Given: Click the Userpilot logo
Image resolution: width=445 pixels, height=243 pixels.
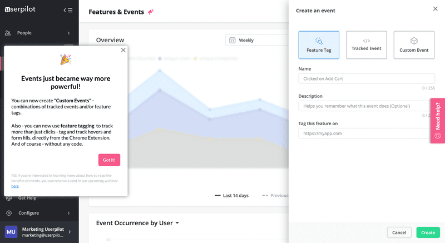Looking at the screenshot, I should coord(20,9).
